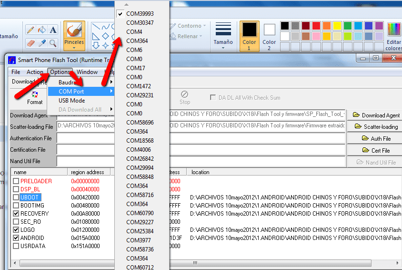Image resolution: width=402 pixels, height=270 pixels.
Task: Click the file list horizontal scrollbar
Action: tap(195, 263)
